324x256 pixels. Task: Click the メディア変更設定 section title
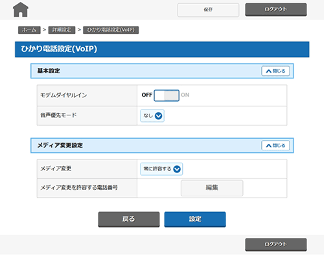[60, 145]
